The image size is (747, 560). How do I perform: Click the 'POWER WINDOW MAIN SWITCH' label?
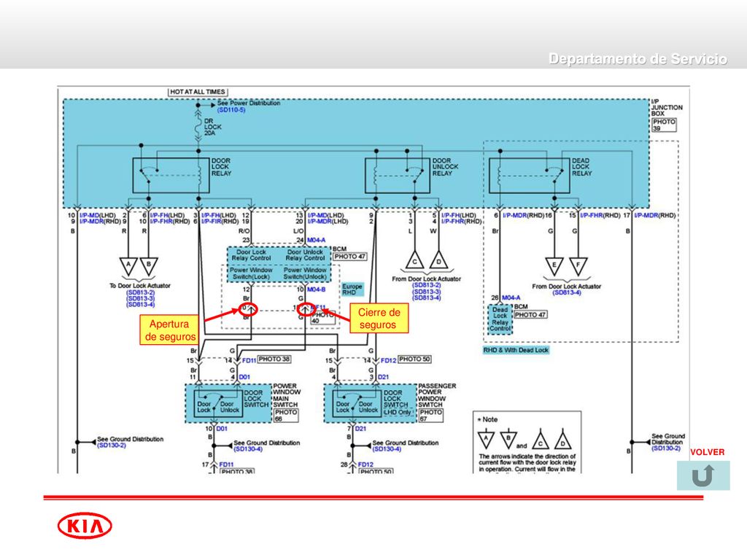(x=286, y=395)
